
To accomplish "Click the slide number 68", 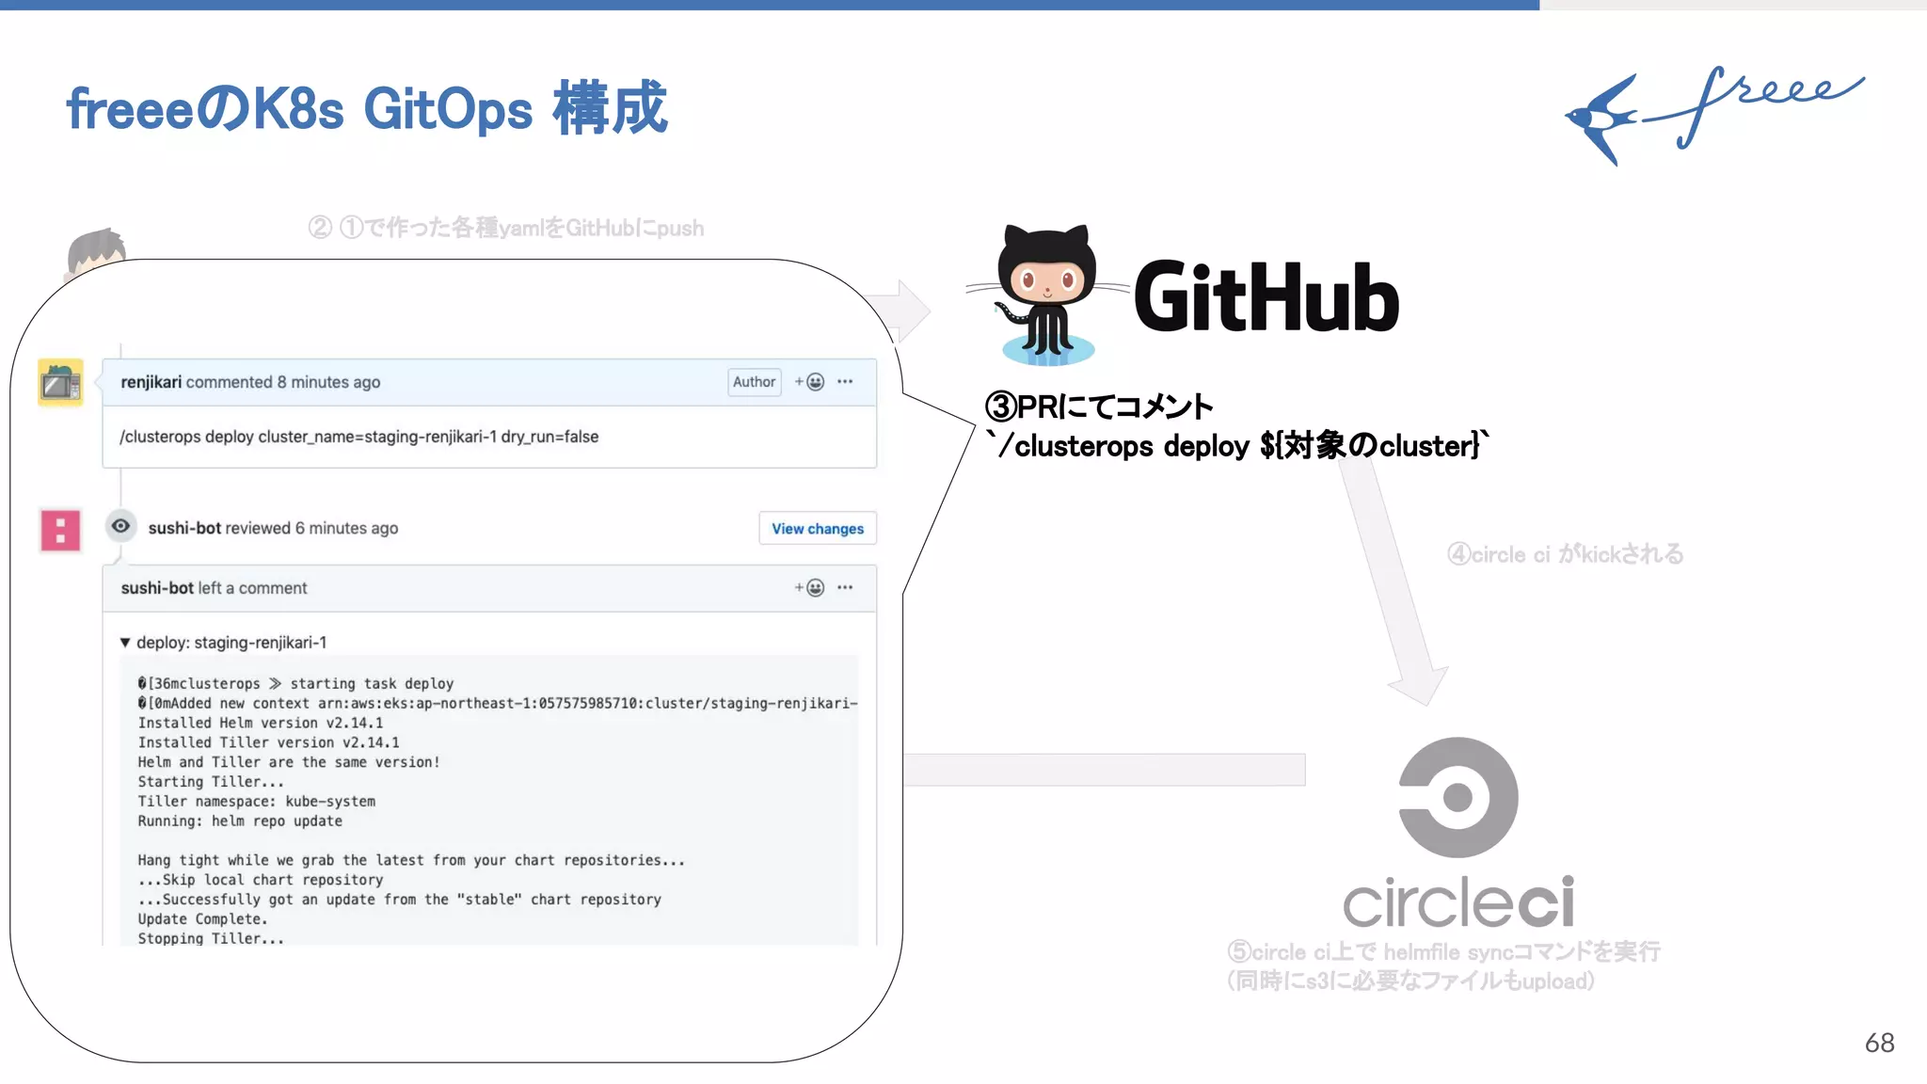I will point(1879,1043).
